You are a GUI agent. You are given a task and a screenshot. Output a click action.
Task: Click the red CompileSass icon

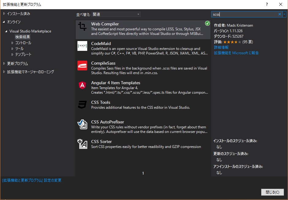pos(82,66)
